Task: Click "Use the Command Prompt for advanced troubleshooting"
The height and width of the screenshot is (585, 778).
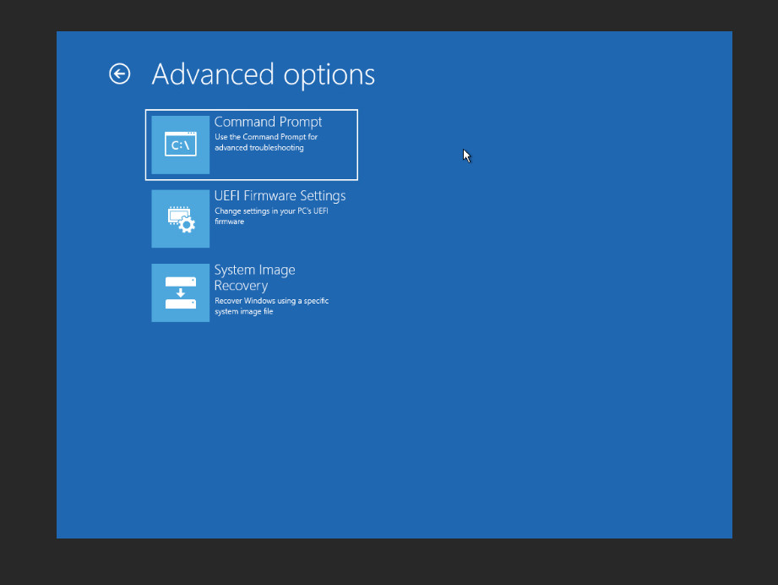Action: coord(265,142)
